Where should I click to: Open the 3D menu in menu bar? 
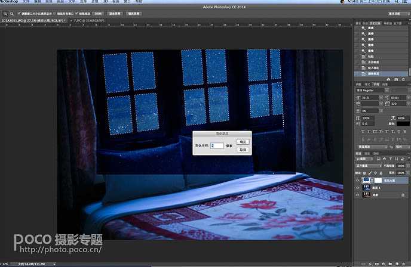(105, 1)
